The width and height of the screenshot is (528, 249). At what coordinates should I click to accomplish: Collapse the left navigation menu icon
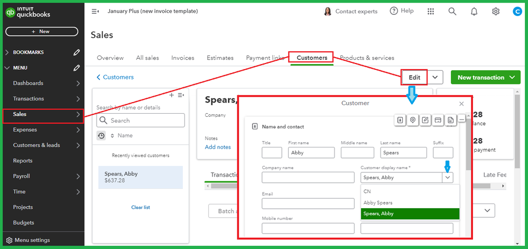(x=95, y=12)
